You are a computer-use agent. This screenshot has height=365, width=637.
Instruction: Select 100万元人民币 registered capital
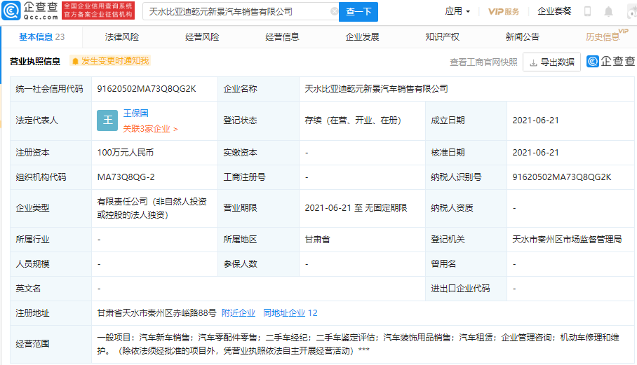126,153
